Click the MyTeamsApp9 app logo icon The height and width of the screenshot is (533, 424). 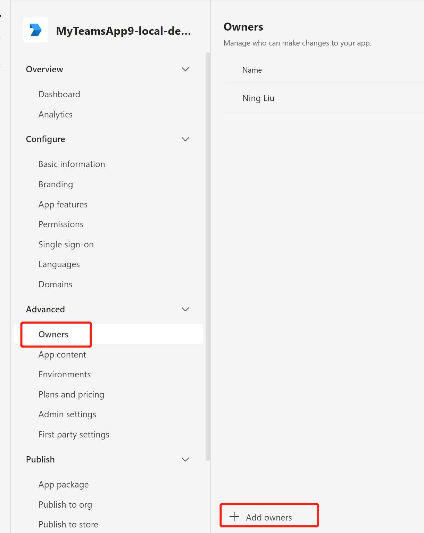[36, 30]
